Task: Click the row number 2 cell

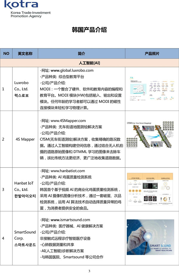Action: pos(6,139)
